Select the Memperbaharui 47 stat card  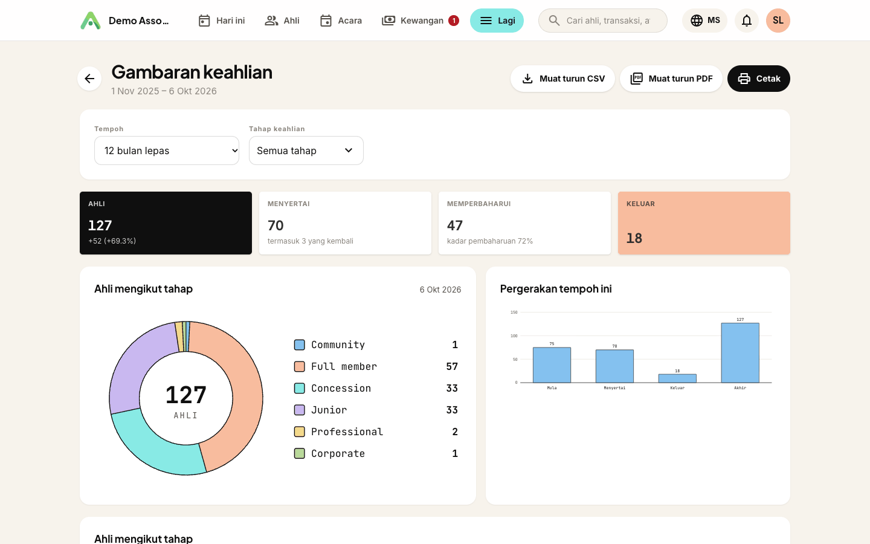pos(524,223)
